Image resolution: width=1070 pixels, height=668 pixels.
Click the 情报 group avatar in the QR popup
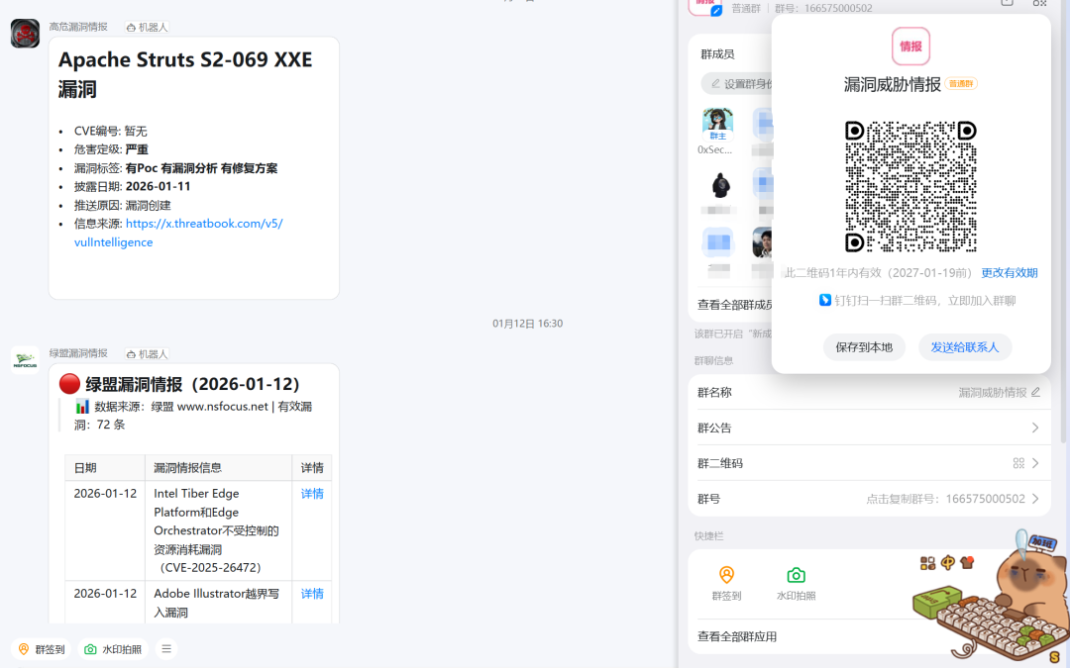[x=910, y=46]
